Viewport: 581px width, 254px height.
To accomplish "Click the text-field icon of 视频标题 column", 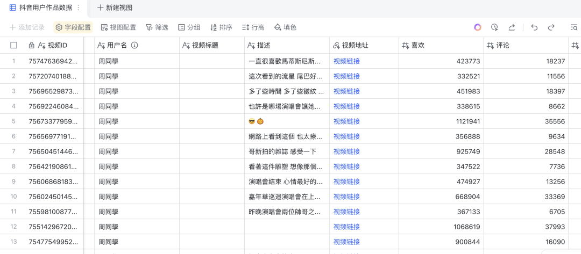I will coord(186,45).
